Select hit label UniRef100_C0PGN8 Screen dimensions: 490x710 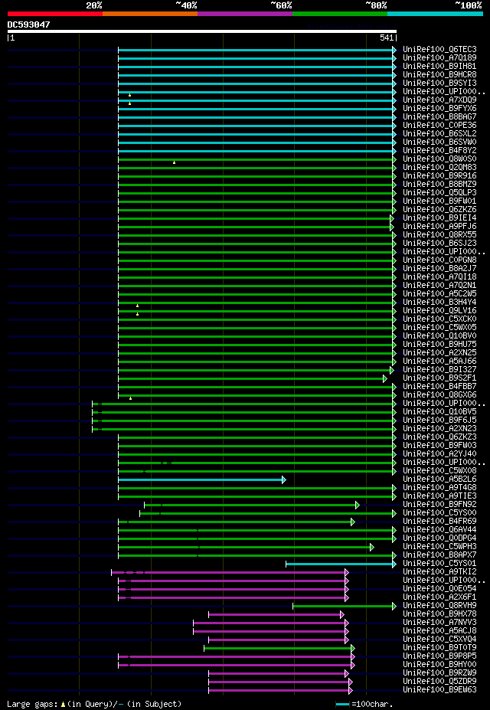coord(439,260)
